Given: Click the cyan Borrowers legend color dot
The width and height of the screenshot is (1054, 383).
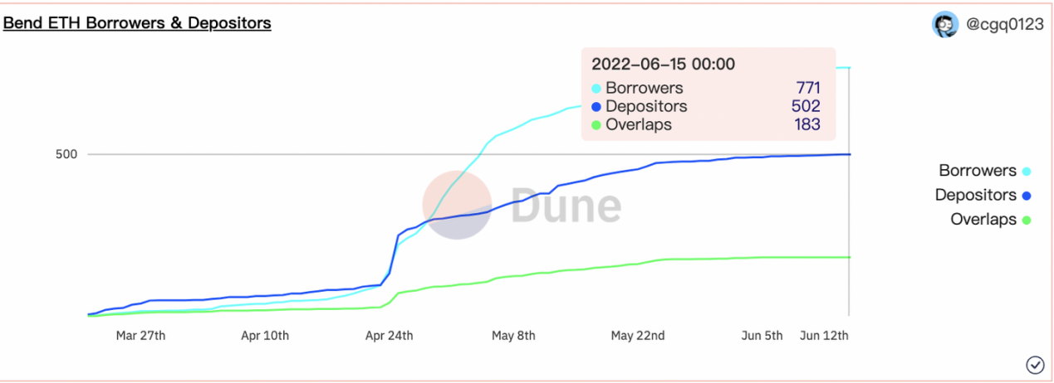Looking at the screenshot, I should coord(1027,172).
